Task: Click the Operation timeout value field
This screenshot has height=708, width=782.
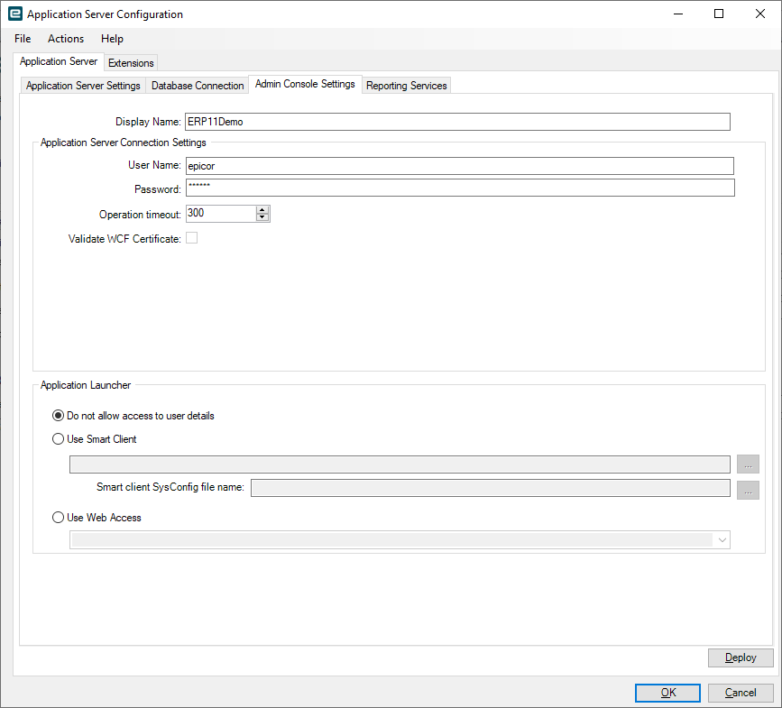Action: 221,214
